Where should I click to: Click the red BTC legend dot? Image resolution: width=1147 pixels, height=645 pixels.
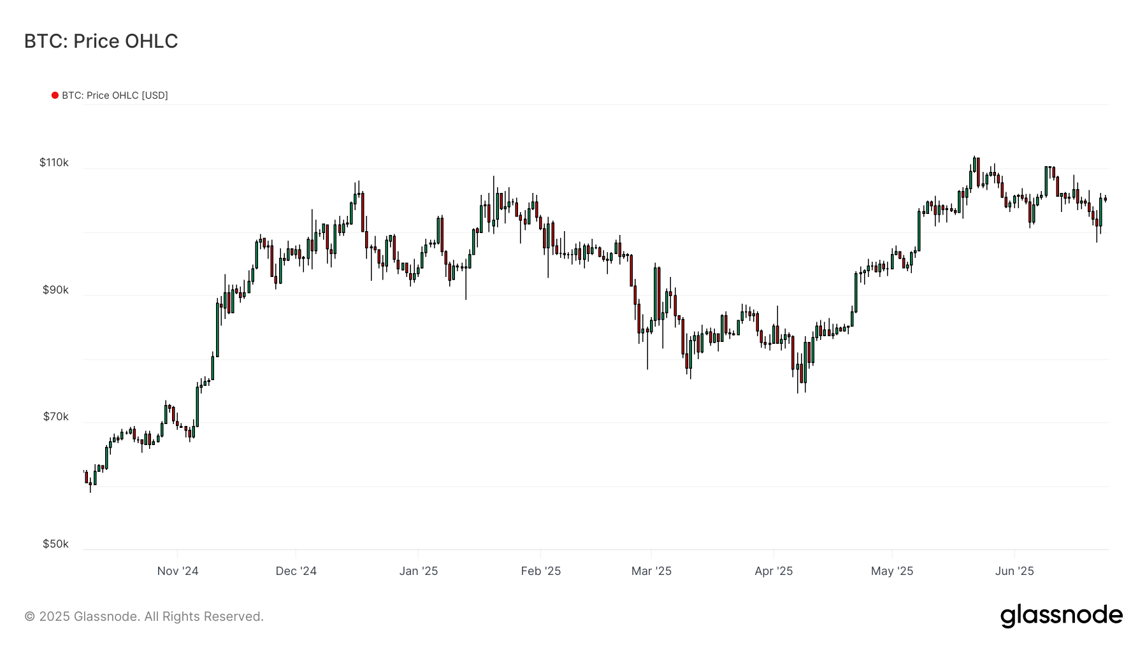click(x=55, y=96)
